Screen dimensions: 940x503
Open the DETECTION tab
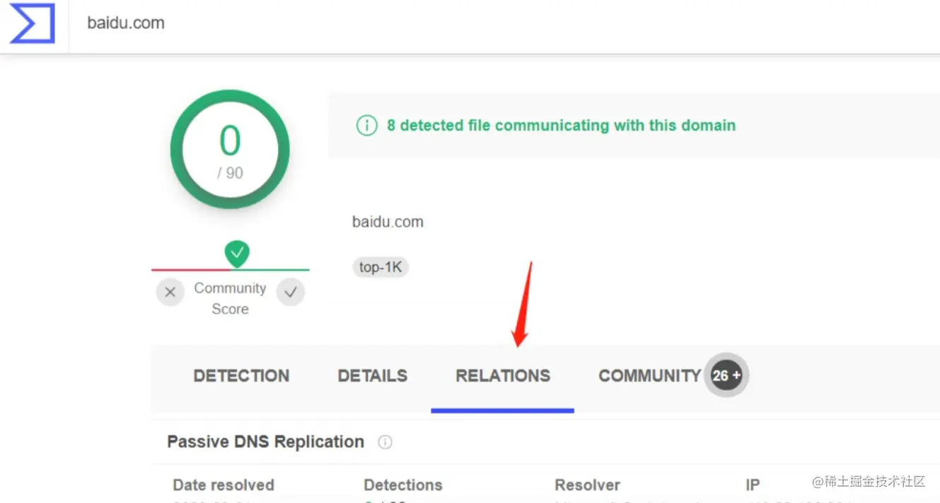pyautogui.click(x=241, y=376)
